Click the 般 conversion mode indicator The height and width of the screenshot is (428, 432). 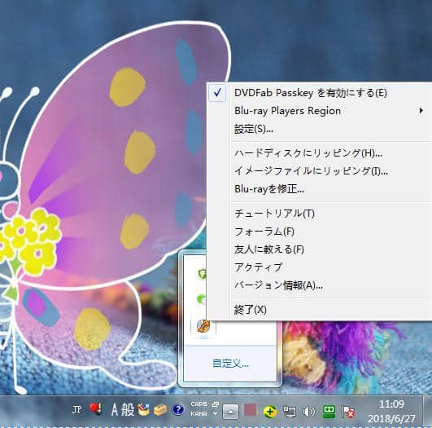128,410
